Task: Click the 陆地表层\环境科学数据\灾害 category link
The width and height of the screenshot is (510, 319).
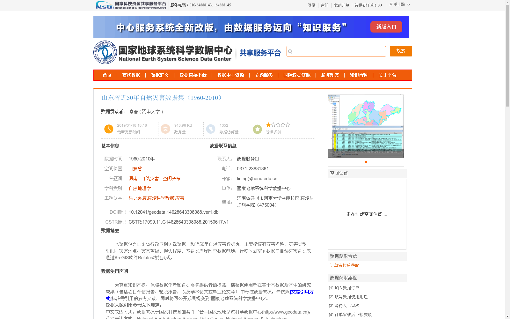Action: point(157,198)
